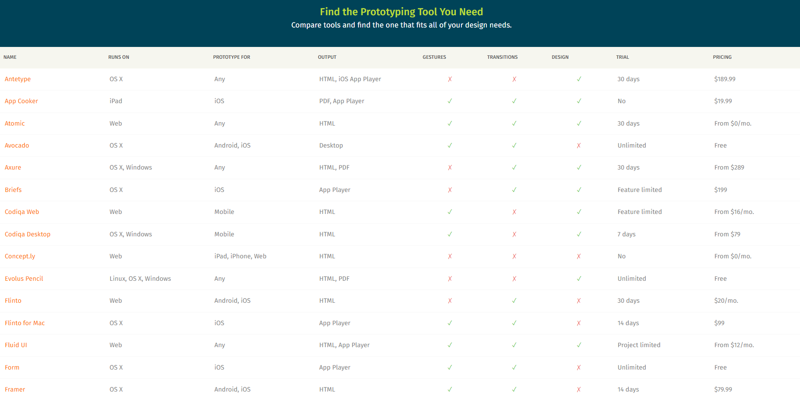Viewport: 800px width, 400px height.
Task: Click the Runs On column header
Action: pyautogui.click(x=119, y=57)
